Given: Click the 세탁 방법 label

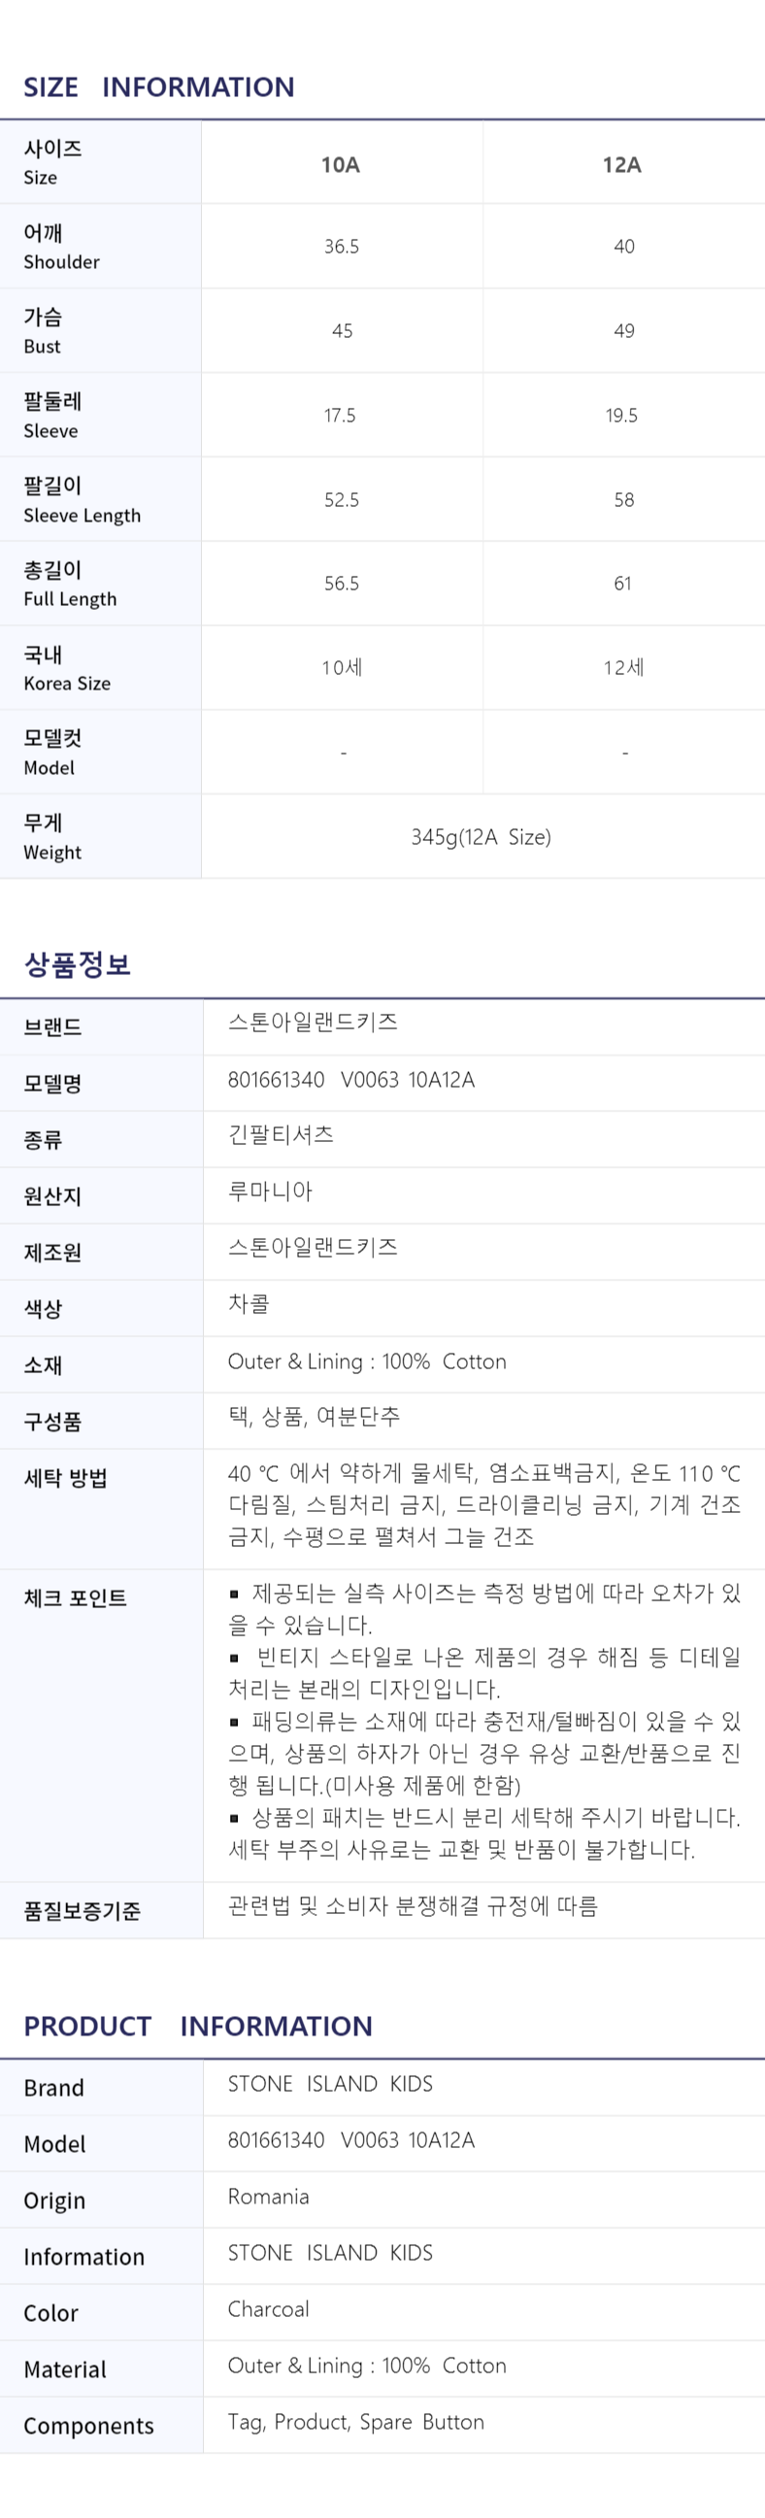Looking at the screenshot, I should click(64, 1477).
